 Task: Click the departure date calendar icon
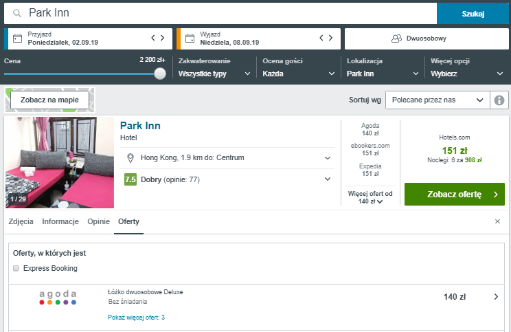coord(190,38)
